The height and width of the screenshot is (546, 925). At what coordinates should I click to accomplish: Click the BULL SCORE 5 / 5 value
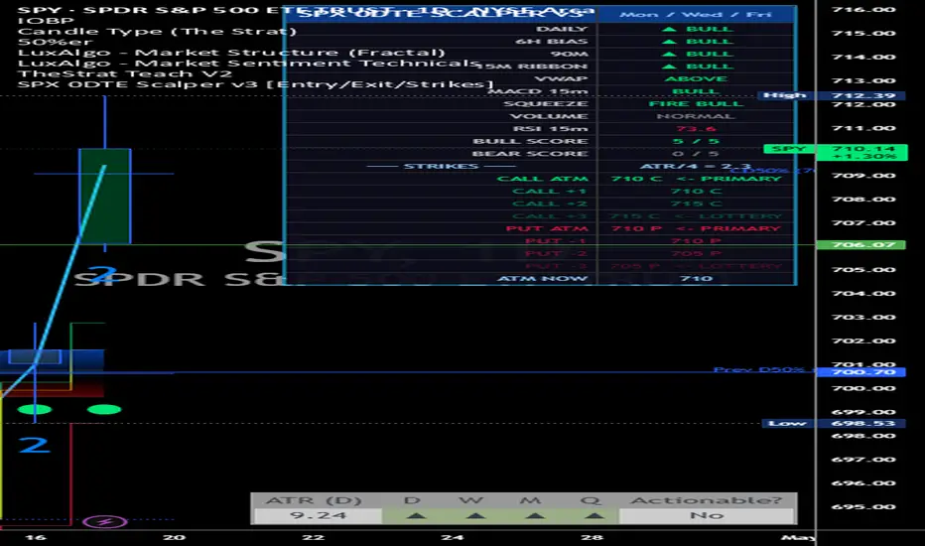click(x=696, y=141)
